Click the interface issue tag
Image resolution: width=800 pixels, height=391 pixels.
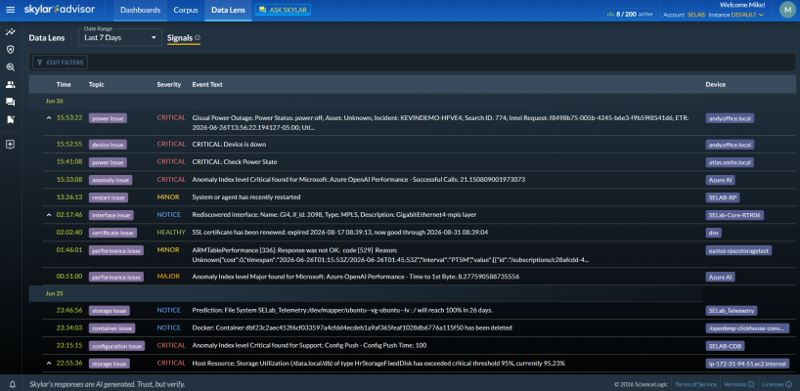click(x=111, y=215)
